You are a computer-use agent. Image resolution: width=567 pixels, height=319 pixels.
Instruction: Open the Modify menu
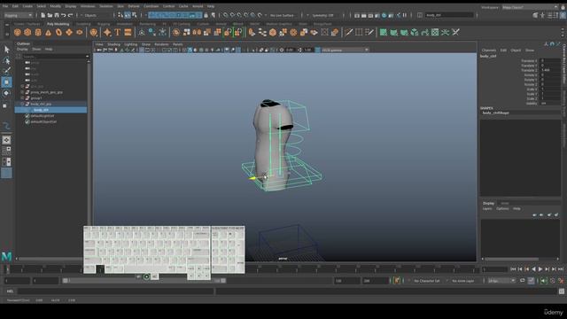(x=55, y=6)
